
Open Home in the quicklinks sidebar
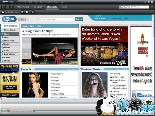tap(10, 34)
